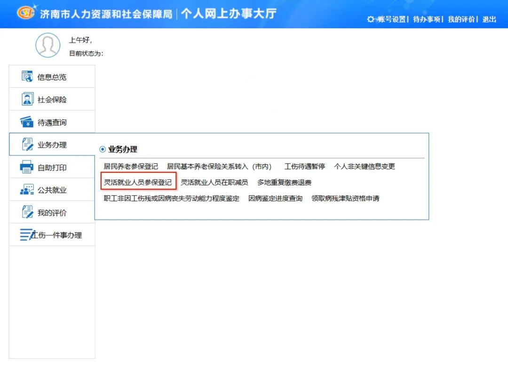Screen dimensions: 508x370
Task: Open 居民养老参保登记 link
Action: pyautogui.click(x=131, y=166)
